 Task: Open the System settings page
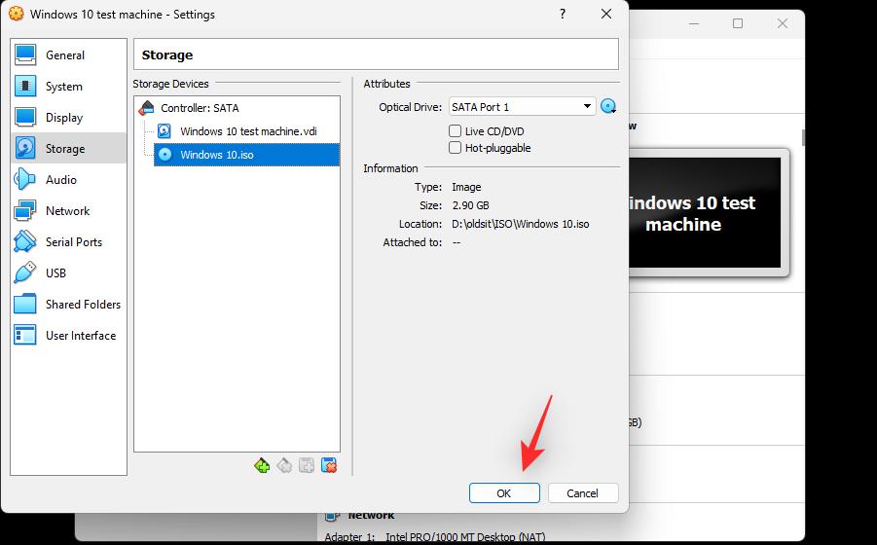(68, 86)
